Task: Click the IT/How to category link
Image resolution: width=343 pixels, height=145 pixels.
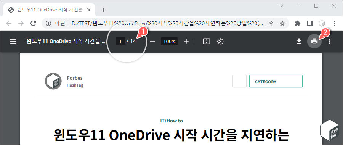Action: 171,121
